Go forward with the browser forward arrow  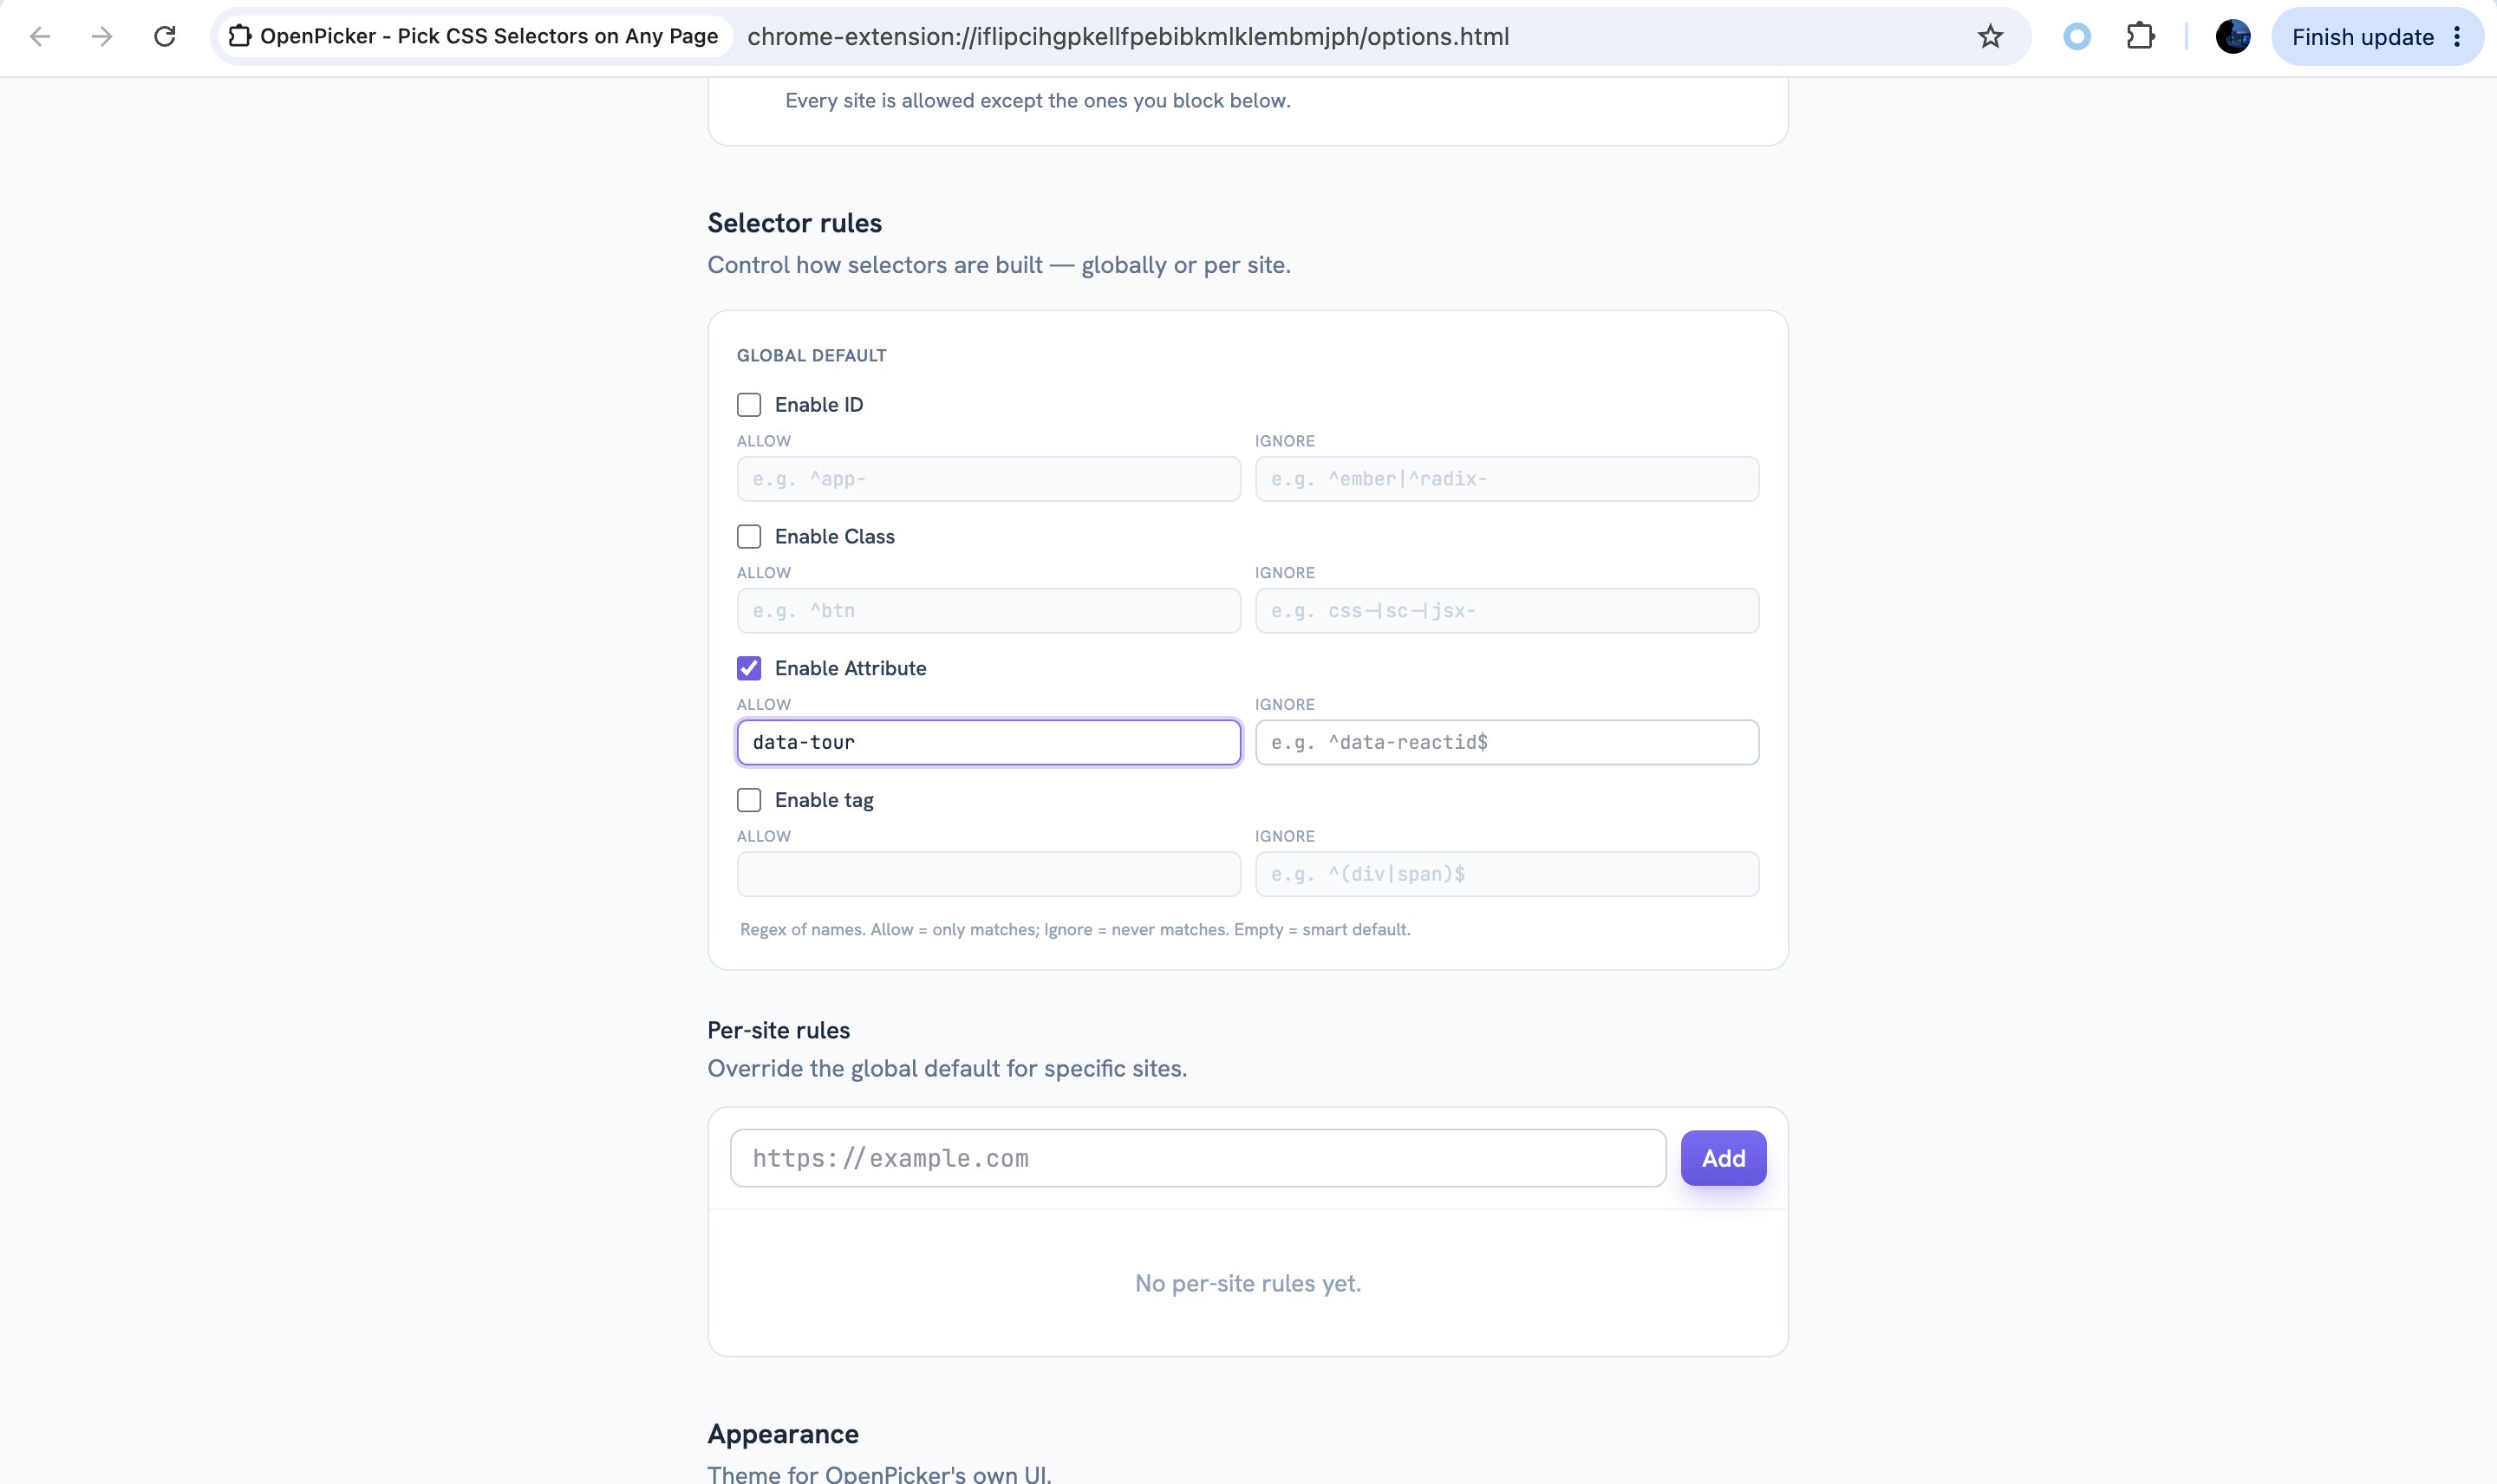pyautogui.click(x=102, y=37)
